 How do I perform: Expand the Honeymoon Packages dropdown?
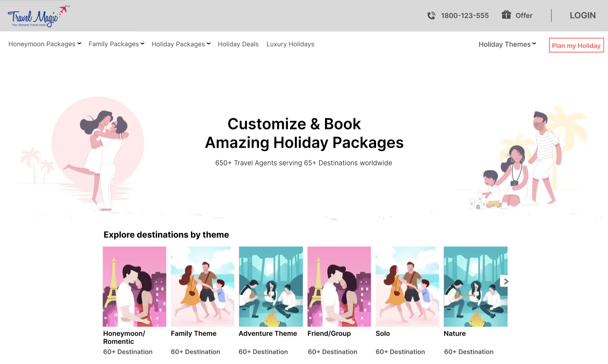tap(44, 44)
